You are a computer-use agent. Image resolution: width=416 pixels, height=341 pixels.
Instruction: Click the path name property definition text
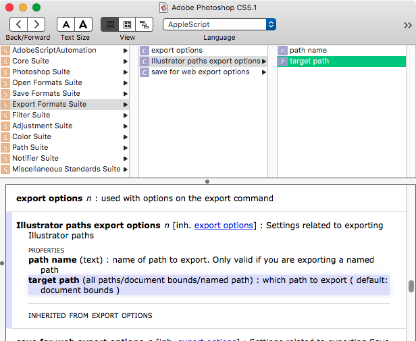(201, 265)
